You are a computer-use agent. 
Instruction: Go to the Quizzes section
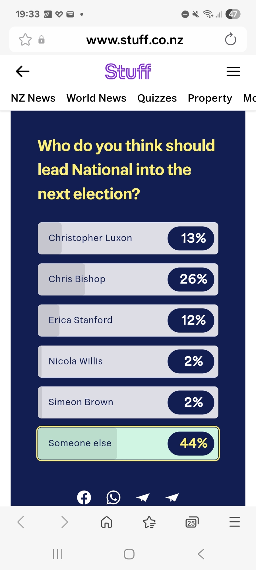157,98
